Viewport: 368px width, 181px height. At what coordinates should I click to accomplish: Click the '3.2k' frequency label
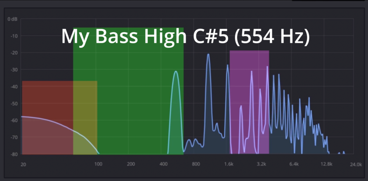261,164
